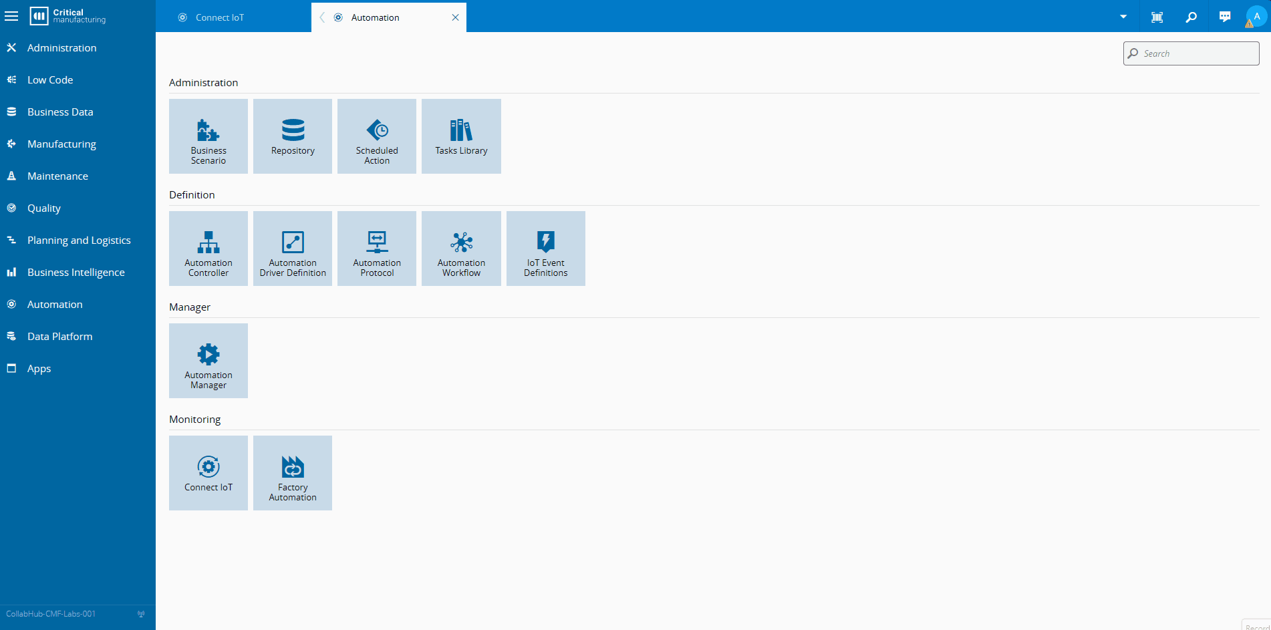Click the back chevron on the Automation tab
The width and height of the screenshot is (1271, 630).
(x=322, y=17)
